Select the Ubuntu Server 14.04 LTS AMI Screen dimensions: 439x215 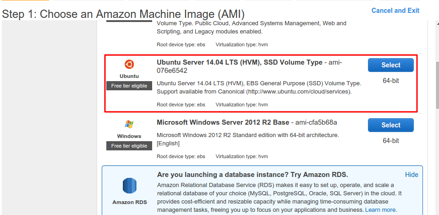(390, 65)
